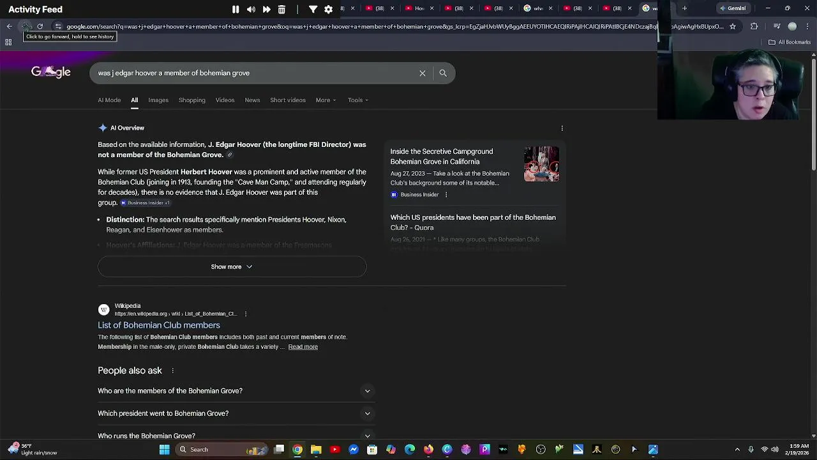
Task: Open the Activity Feed settings gear
Action: [x=328, y=9]
